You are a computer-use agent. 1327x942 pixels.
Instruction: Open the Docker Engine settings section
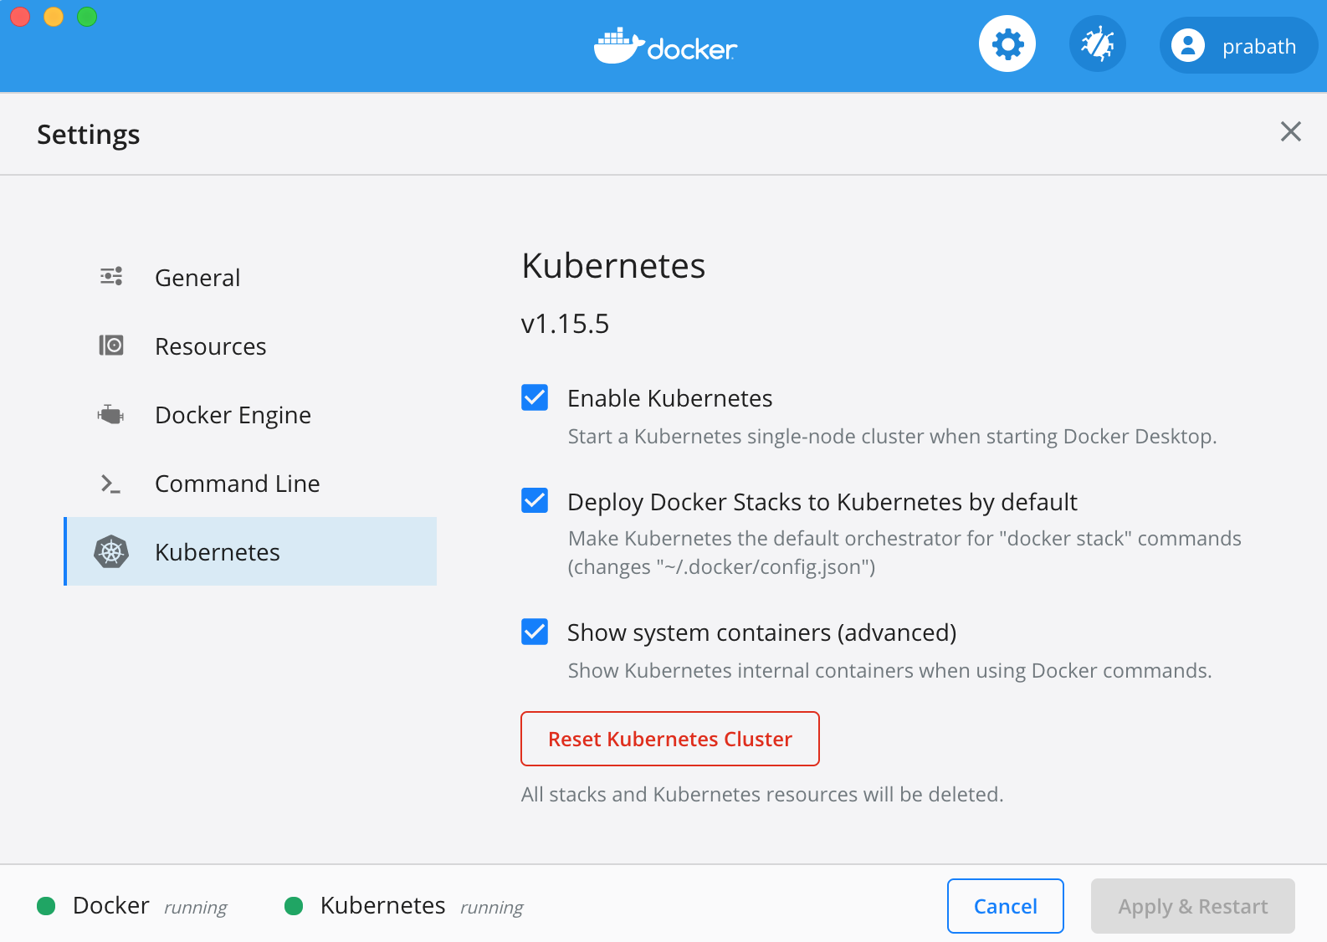[250, 414]
